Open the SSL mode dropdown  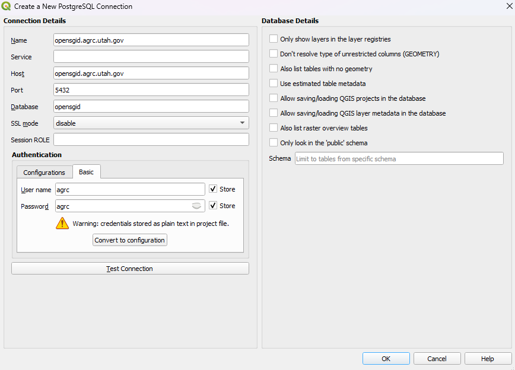[151, 123]
